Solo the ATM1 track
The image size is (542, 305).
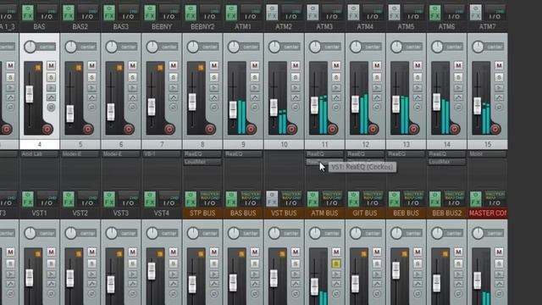[255, 77]
